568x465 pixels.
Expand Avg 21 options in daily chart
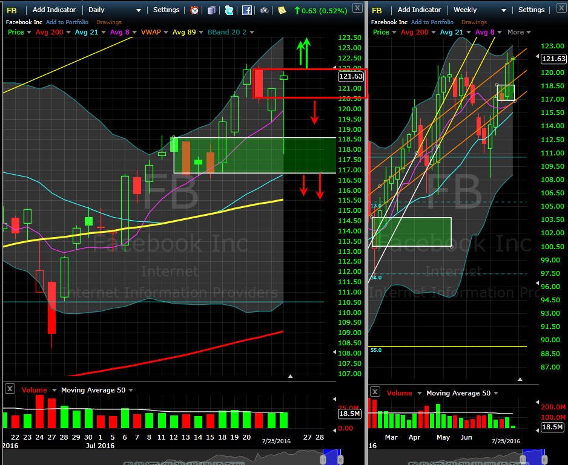pyautogui.click(x=103, y=32)
